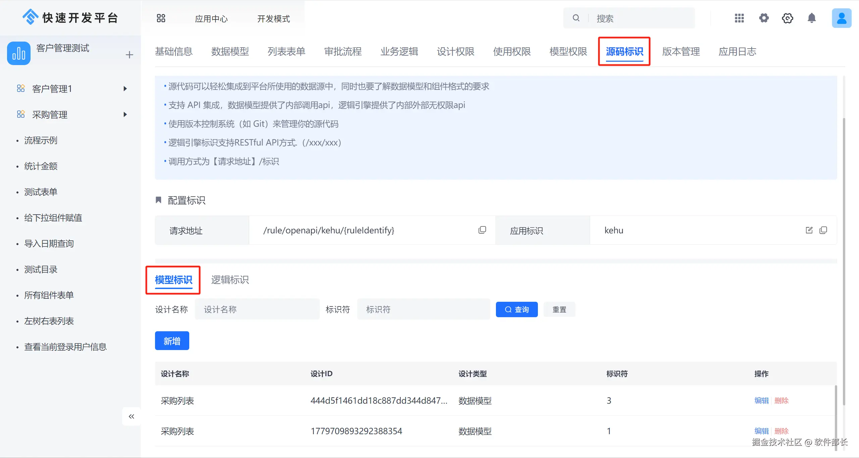Viewport: 859px width, 458px height.
Task: Click the notification bell icon
Action: [812, 18]
